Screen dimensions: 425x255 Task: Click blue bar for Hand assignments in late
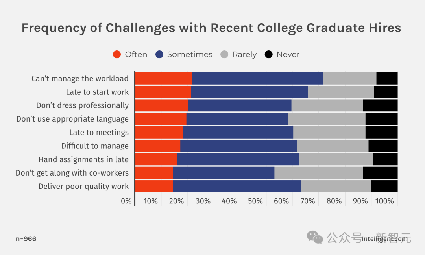[x=238, y=159]
